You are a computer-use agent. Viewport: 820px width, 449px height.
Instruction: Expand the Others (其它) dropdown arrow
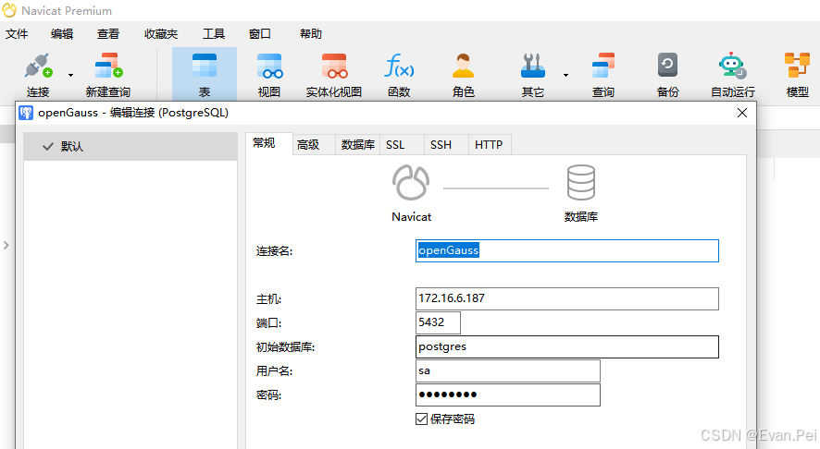(x=565, y=75)
